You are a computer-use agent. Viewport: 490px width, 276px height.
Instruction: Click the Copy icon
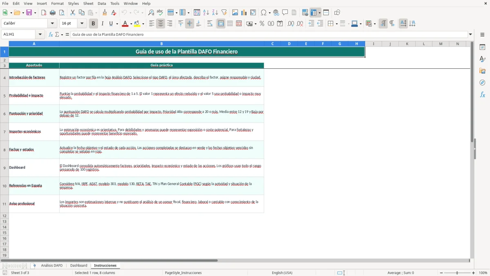[x=82, y=13]
